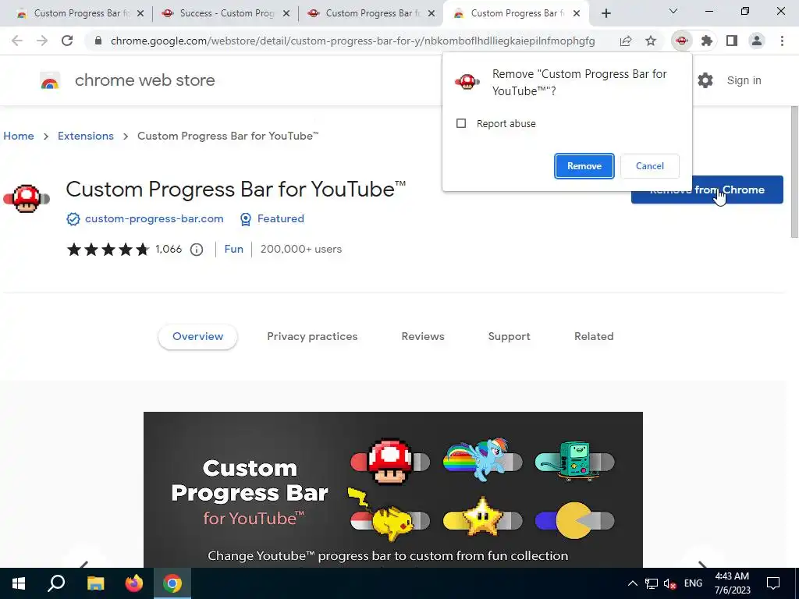Click the Remove from Chrome button

[x=707, y=190]
